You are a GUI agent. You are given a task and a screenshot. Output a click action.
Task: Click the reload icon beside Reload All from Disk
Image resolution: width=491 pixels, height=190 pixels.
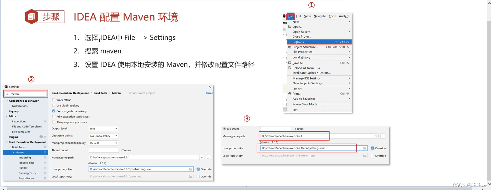point(290,68)
